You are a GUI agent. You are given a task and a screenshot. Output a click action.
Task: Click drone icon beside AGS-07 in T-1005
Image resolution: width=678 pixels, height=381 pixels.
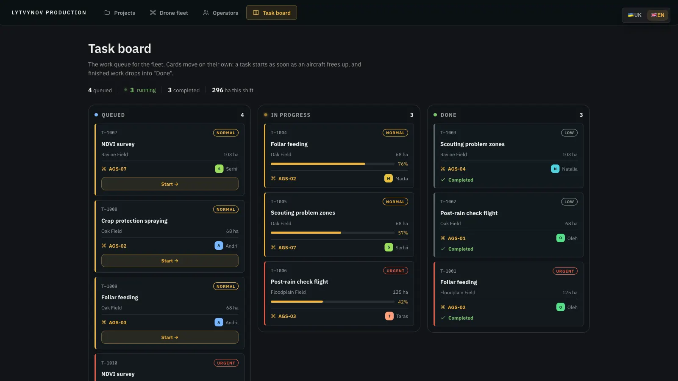[x=273, y=248]
